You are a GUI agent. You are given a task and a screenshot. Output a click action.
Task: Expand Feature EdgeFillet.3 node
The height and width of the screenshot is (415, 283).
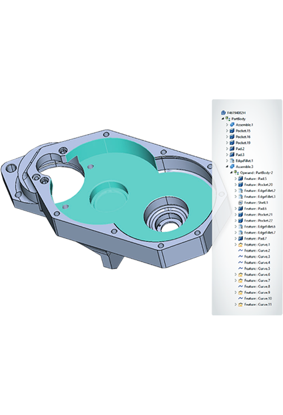point(235,196)
